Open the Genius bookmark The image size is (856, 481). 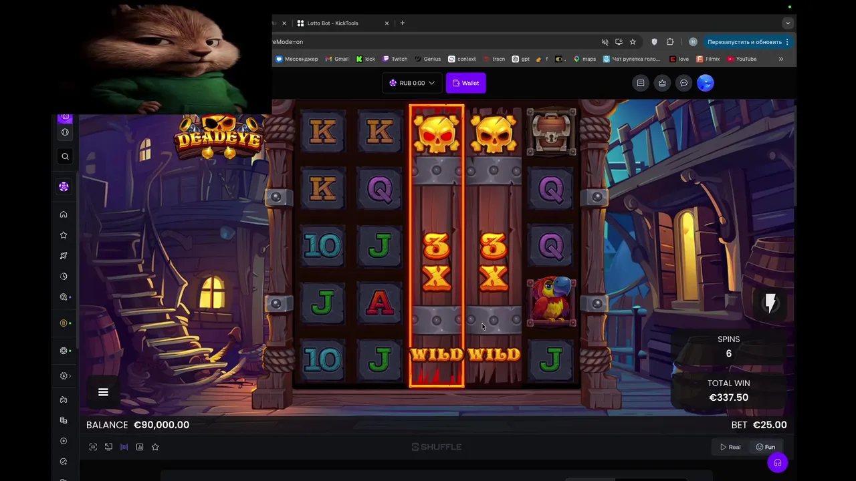coord(428,59)
